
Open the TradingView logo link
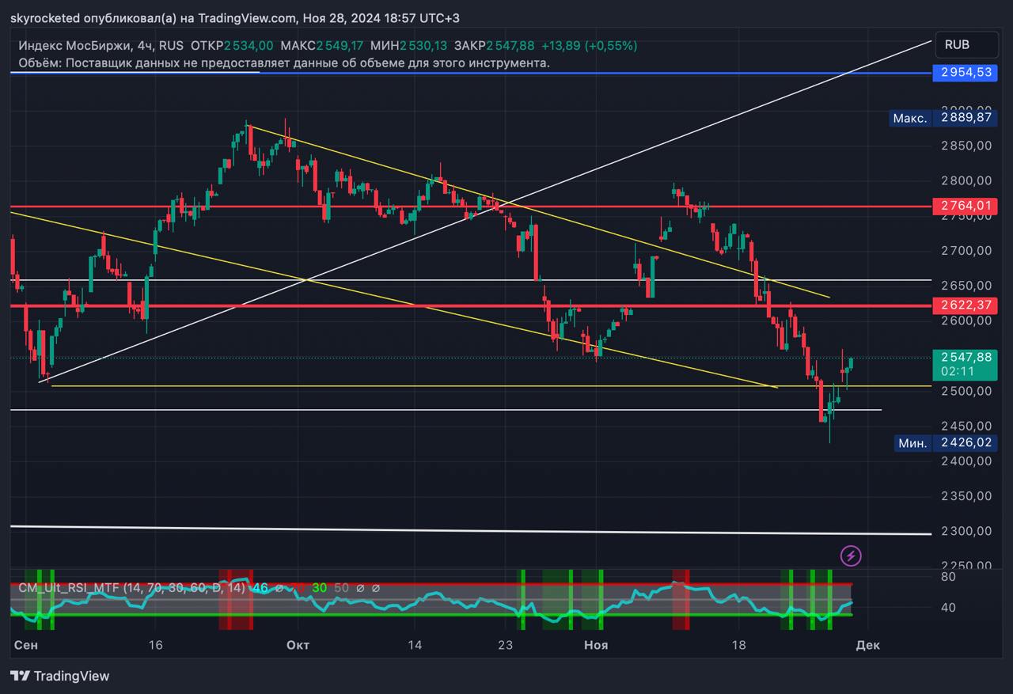tap(60, 676)
